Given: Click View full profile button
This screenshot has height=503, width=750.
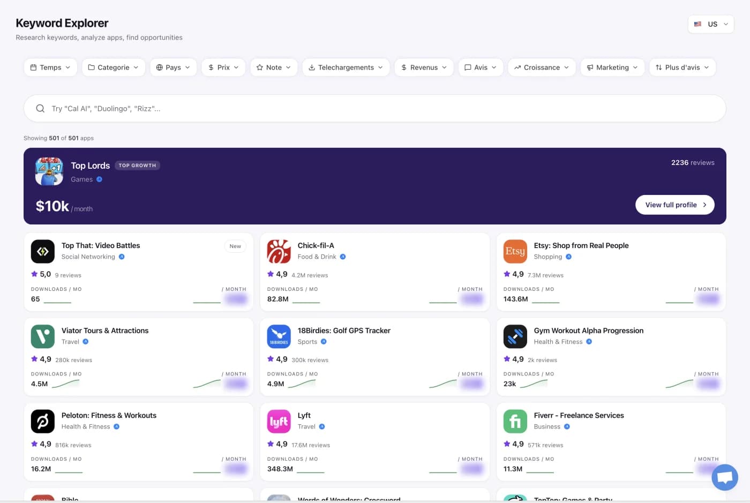Looking at the screenshot, I should point(675,205).
